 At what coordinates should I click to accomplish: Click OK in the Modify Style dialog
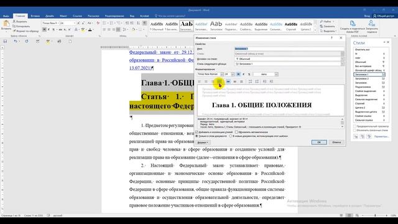click(319, 142)
